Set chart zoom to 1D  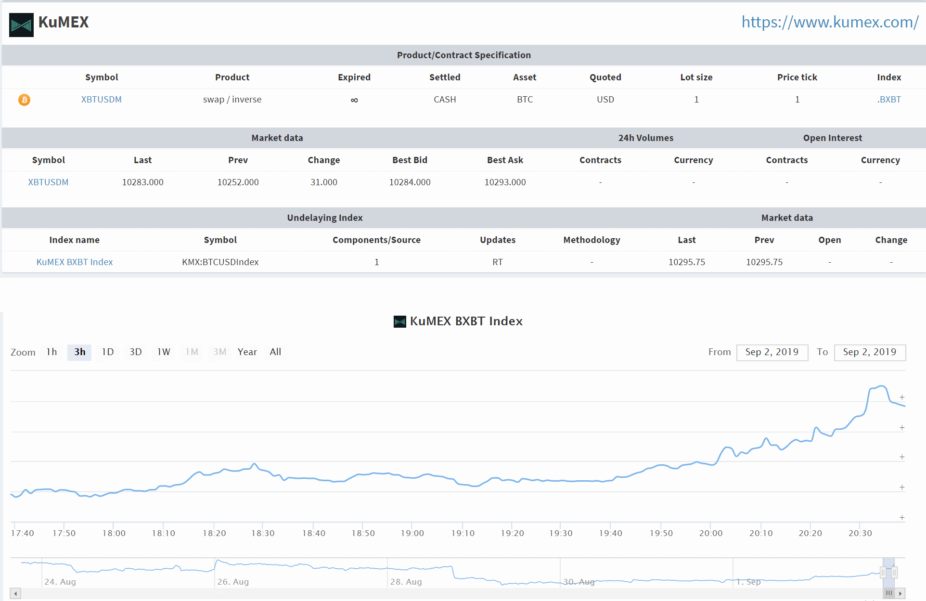(108, 352)
